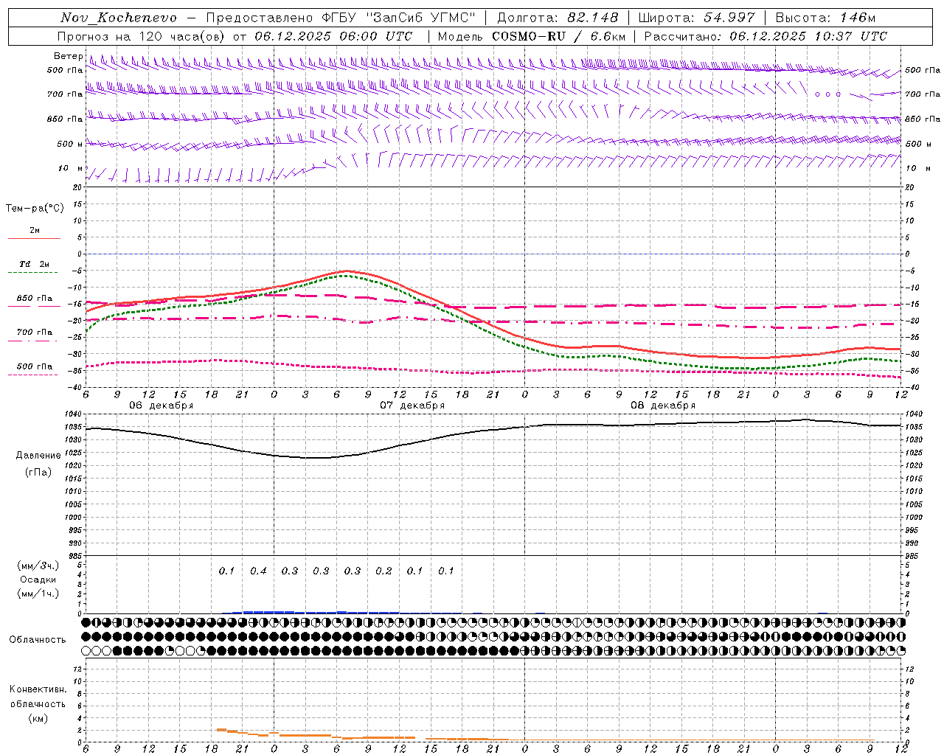The height and width of the screenshot is (755, 944).
Task: Click the '06 декабря' date label
Action: click(x=162, y=406)
